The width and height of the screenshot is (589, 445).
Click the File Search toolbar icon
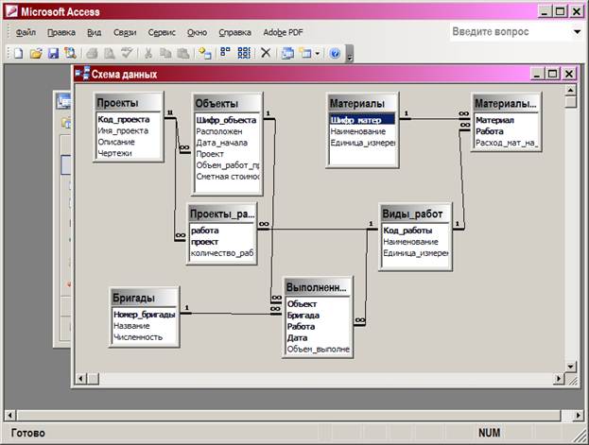[x=70, y=53]
